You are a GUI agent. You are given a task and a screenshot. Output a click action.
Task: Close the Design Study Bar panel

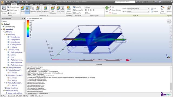(x=25, y=19)
